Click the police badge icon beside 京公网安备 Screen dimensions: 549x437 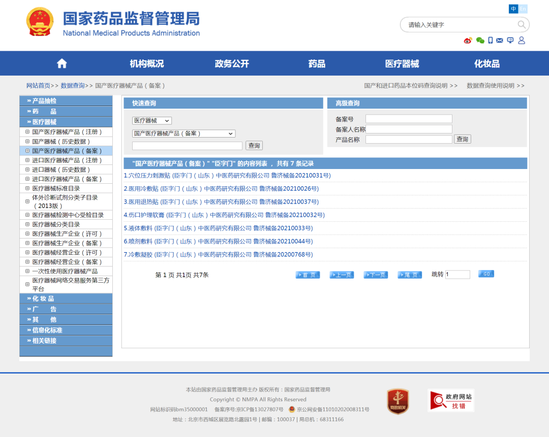click(x=292, y=409)
